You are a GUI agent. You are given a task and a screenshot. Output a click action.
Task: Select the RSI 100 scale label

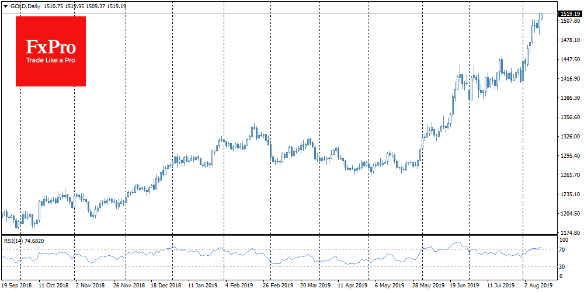pos(565,239)
